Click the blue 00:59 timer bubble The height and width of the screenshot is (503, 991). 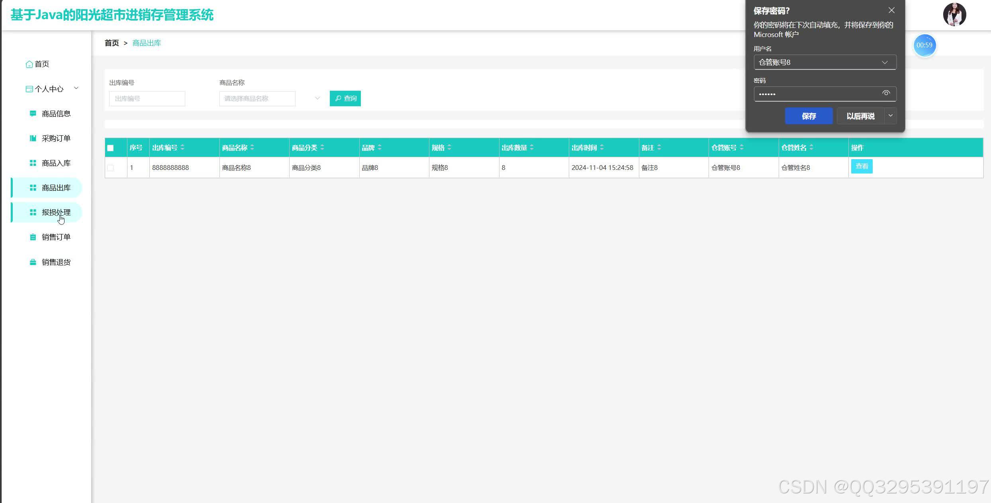[924, 45]
